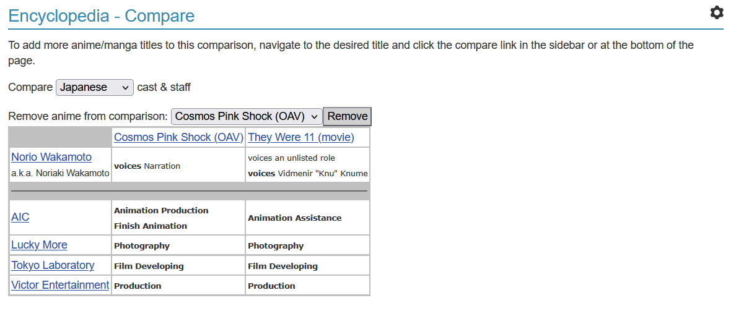Open the They Were 11 (movie) link
The height and width of the screenshot is (311, 736).
(301, 137)
